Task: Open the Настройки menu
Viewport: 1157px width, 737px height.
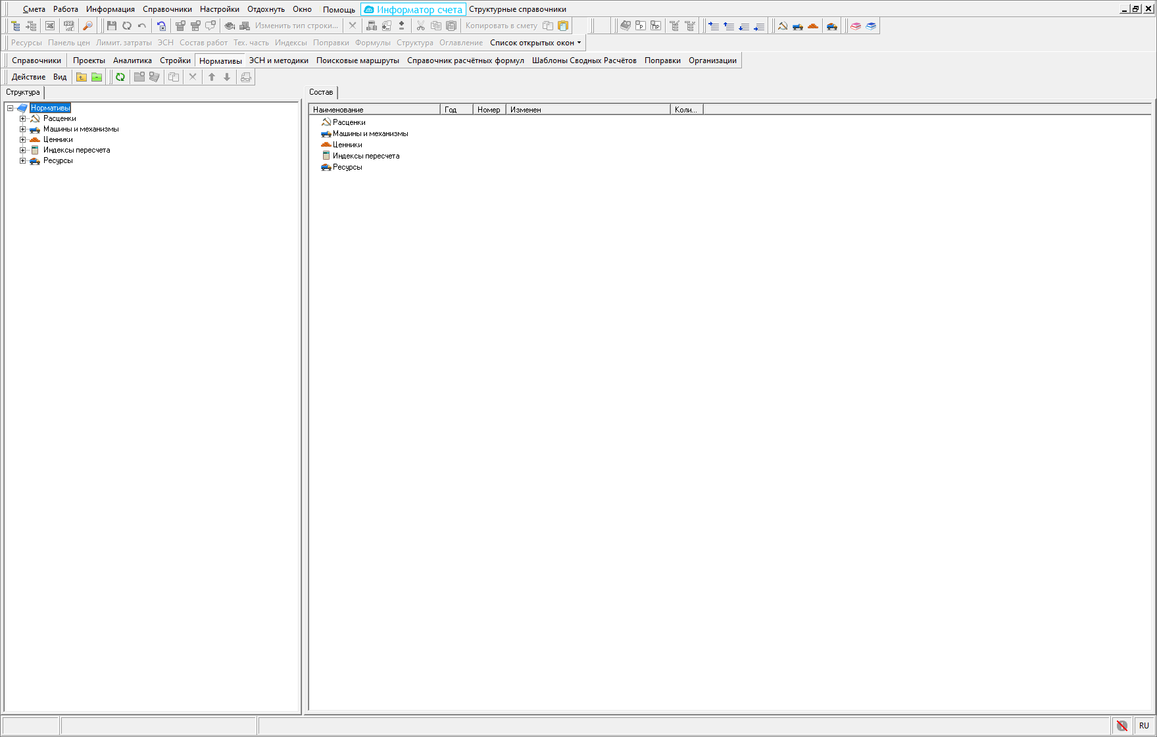Action: pyautogui.click(x=219, y=9)
